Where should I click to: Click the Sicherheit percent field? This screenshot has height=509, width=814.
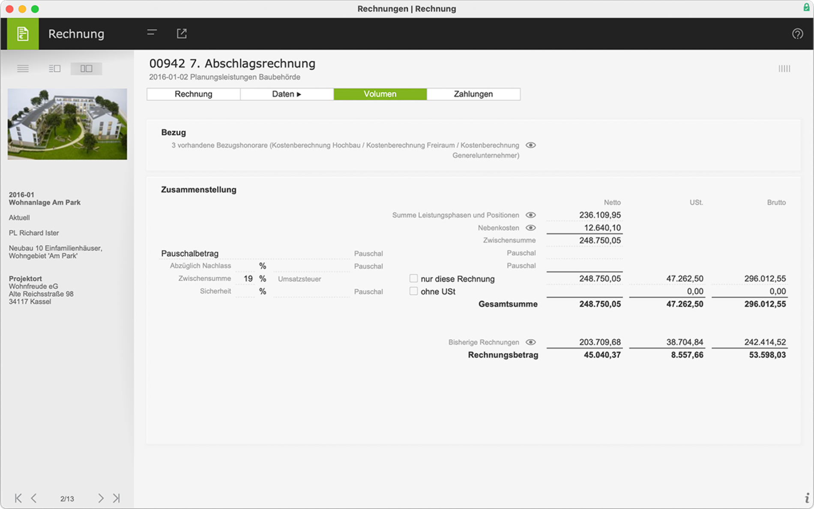245,291
